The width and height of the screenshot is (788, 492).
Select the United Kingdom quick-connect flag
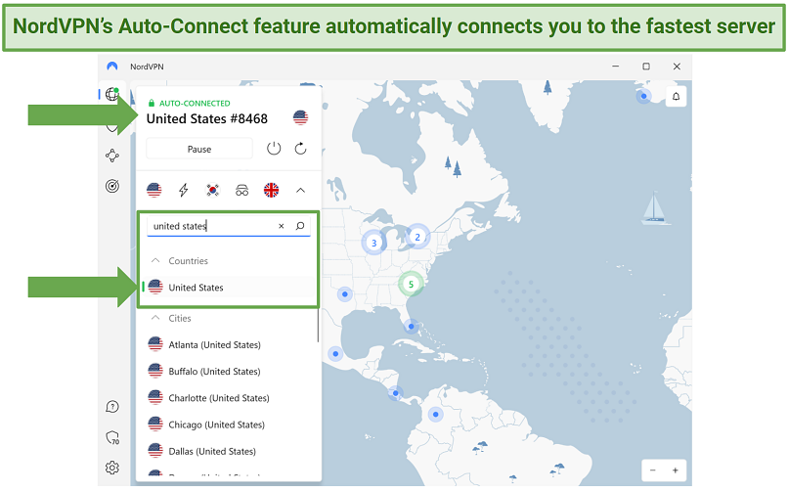click(272, 190)
